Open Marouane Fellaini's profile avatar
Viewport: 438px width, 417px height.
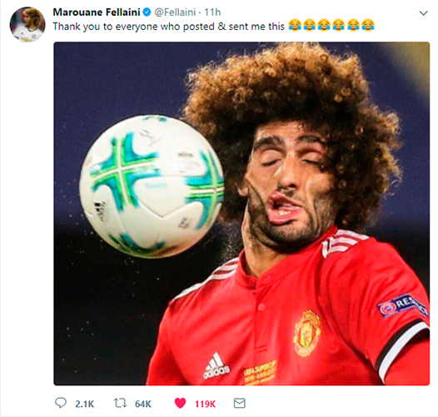tap(27, 25)
